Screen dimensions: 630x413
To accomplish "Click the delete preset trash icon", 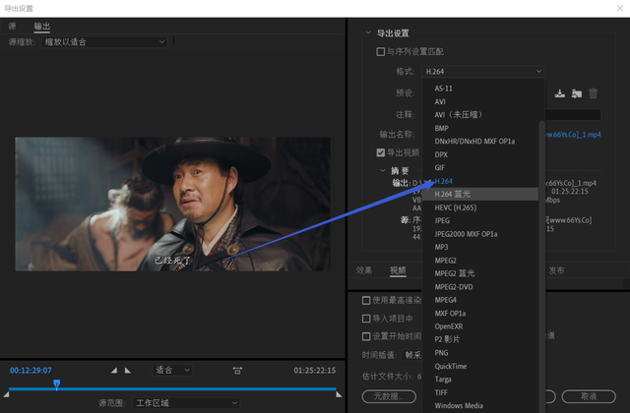I will click(593, 93).
